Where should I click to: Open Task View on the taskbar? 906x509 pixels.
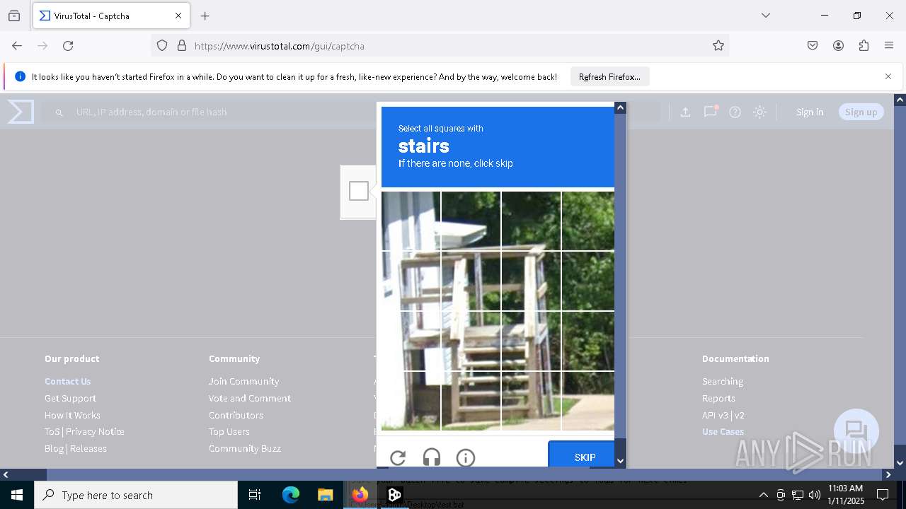[x=255, y=495]
